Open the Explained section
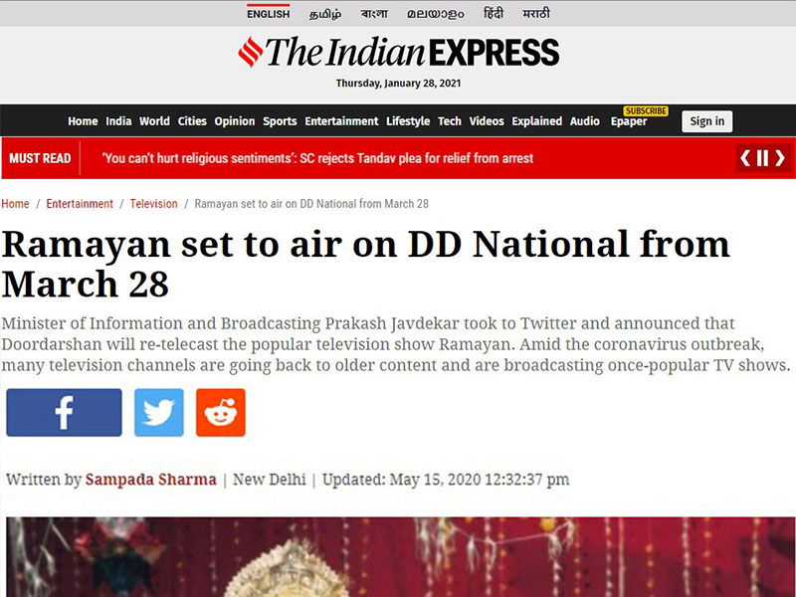 [x=536, y=121]
